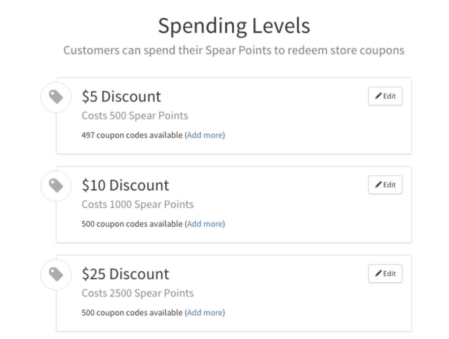This screenshot has width=449, height=339.
Task: Click the Costs 1000 Spear Points text
Action: pyautogui.click(x=138, y=204)
